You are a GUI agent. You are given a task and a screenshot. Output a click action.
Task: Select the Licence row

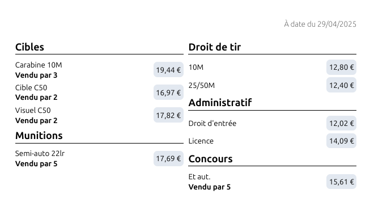coord(273,141)
